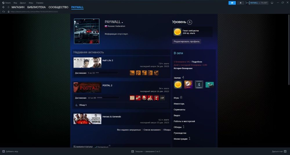
Task: Reload the page with the refresh icon
Action: 3,12
